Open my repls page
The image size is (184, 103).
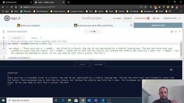pos(117,18)
